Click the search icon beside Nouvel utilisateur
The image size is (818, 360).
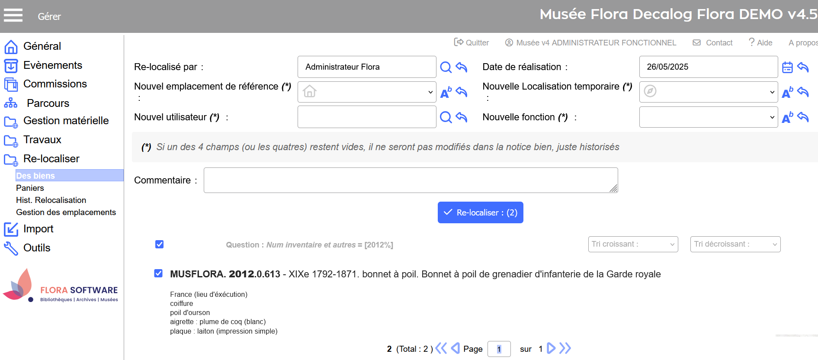[x=446, y=117]
